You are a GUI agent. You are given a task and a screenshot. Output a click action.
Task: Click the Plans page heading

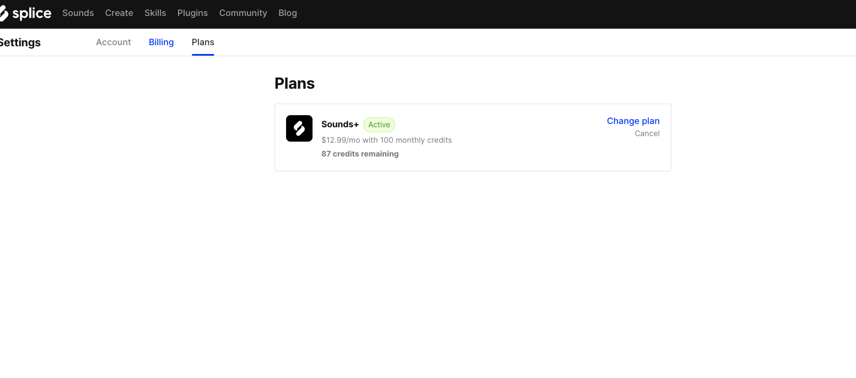coord(295,83)
